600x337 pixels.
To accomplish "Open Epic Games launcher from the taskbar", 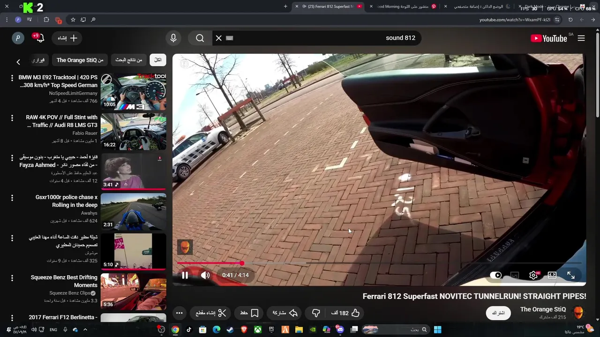I will click(x=271, y=330).
